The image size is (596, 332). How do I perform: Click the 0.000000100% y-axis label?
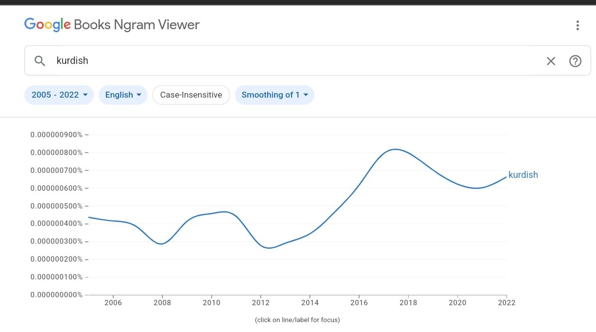coord(57,277)
